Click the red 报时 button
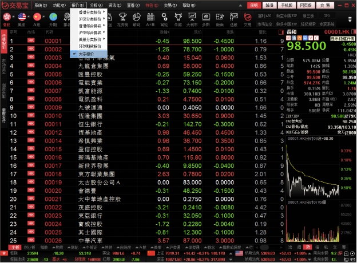Viewport: 357px width, 263px height. [254, 5]
